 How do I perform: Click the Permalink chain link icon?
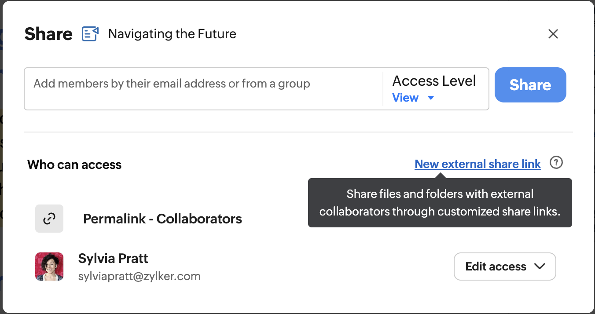[x=49, y=219]
